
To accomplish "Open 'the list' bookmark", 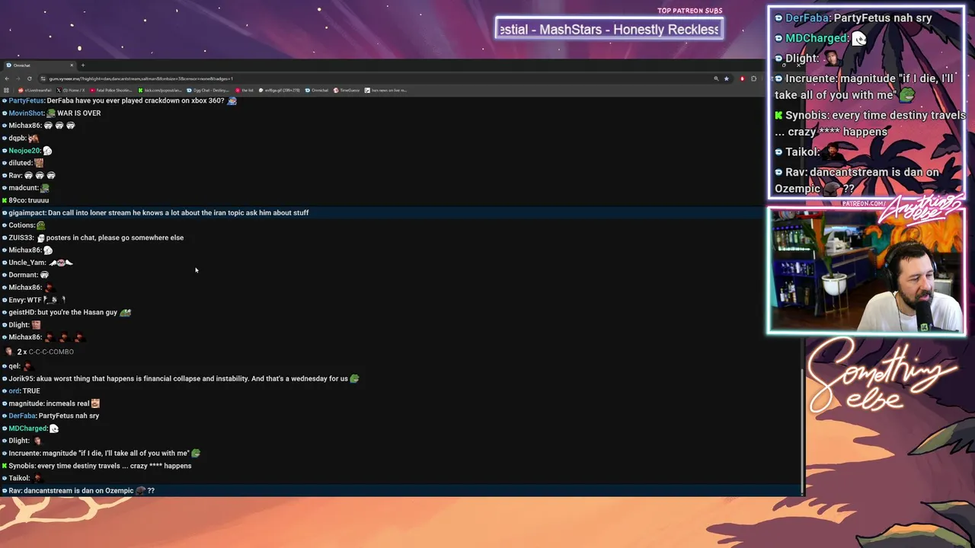I will 245,90.
